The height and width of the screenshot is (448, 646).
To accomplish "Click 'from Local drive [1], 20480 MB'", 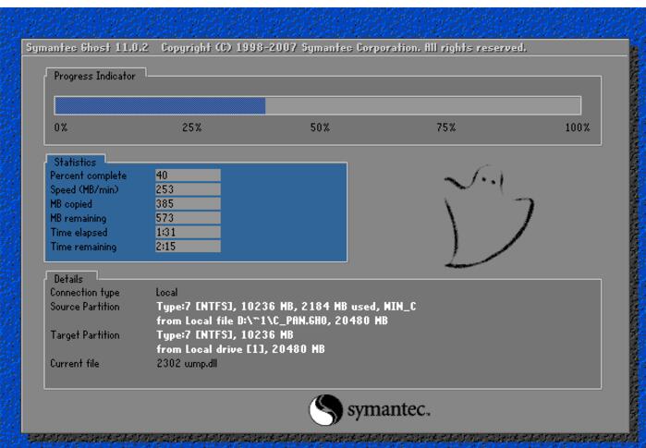I will coord(240,349).
